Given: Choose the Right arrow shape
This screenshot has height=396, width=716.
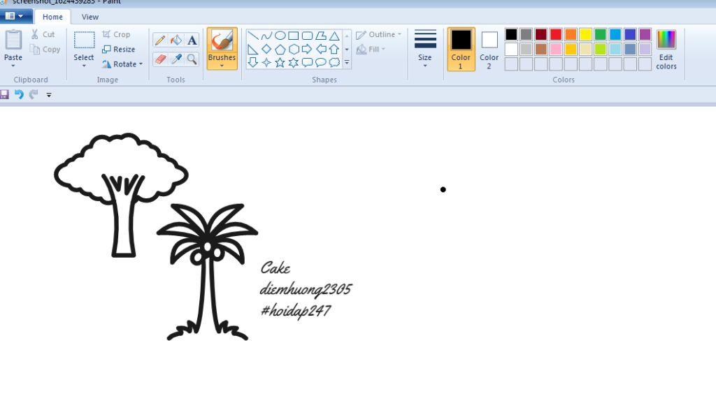Looking at the screenshot, I should [x=308, y=49].
